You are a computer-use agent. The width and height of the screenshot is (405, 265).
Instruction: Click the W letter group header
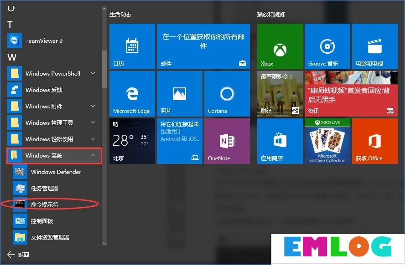click(x=12, y=57)
